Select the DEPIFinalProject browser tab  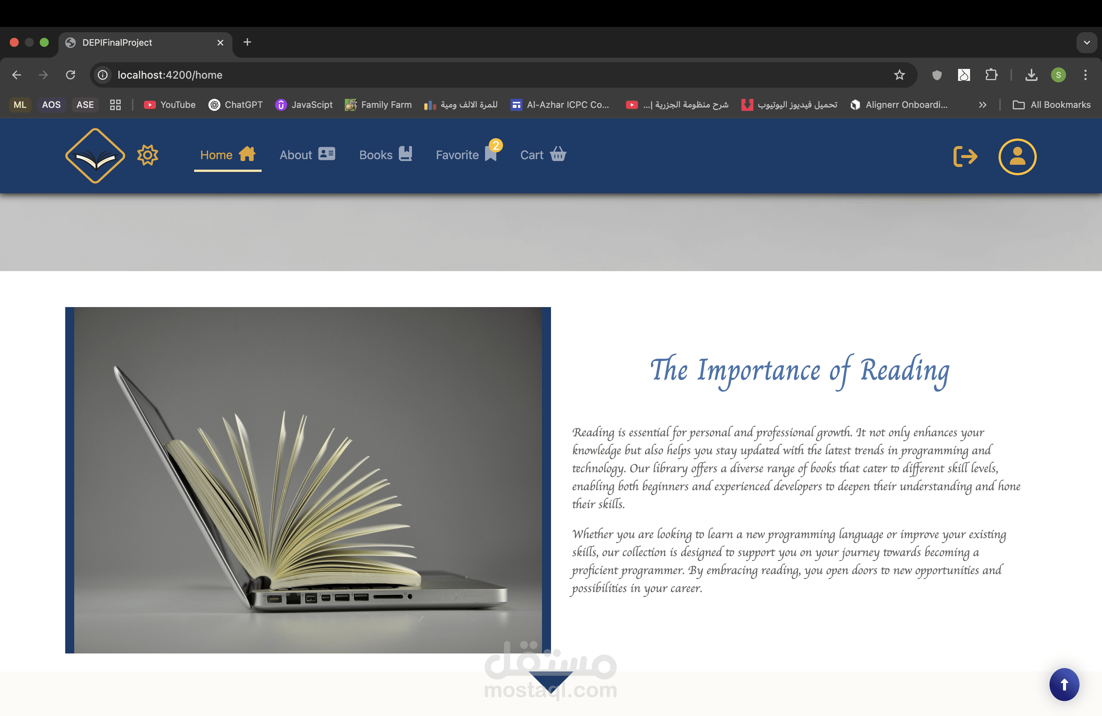145,43
